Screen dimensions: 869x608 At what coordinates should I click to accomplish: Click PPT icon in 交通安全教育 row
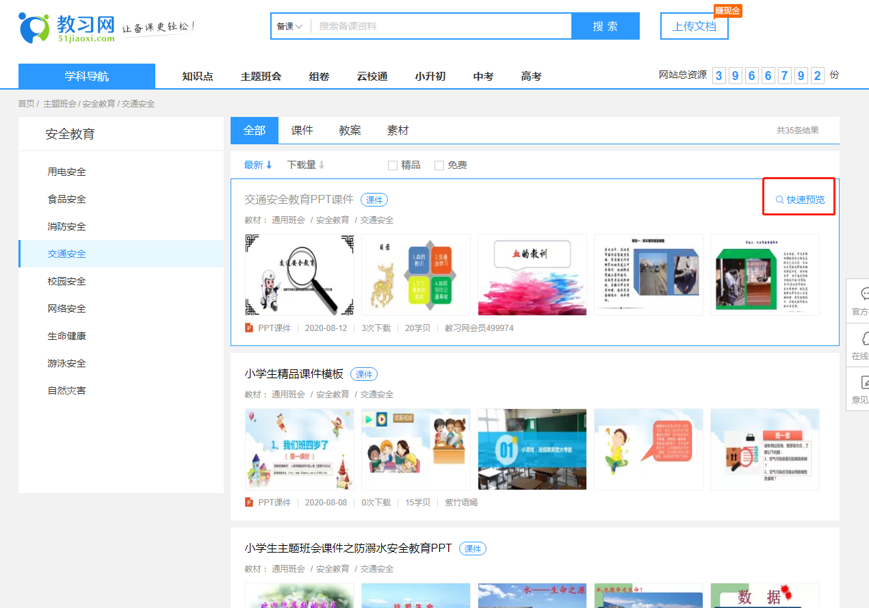point(249,328)
